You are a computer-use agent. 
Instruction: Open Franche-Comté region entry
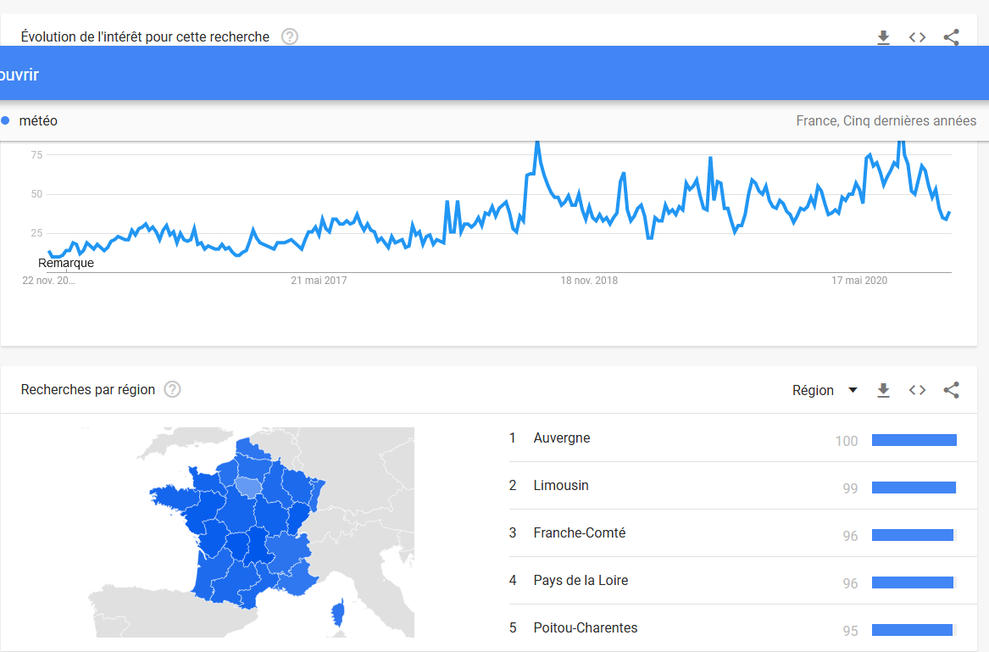pyautogui.click(x=580, y=533)
